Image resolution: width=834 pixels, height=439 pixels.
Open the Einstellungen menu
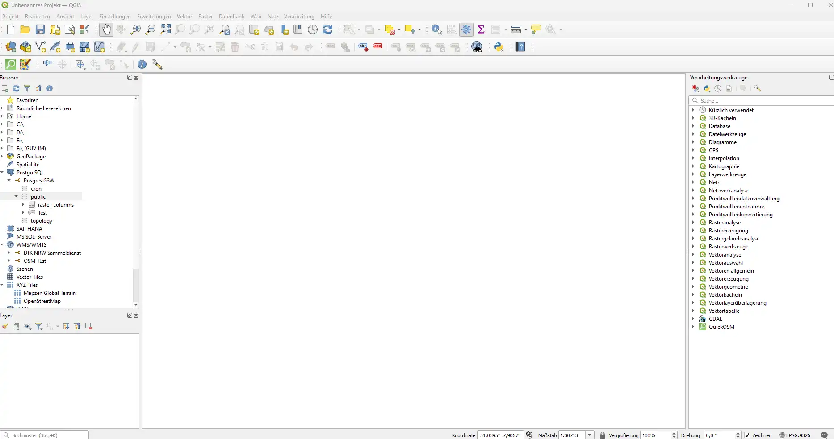[x=115, y=17]
